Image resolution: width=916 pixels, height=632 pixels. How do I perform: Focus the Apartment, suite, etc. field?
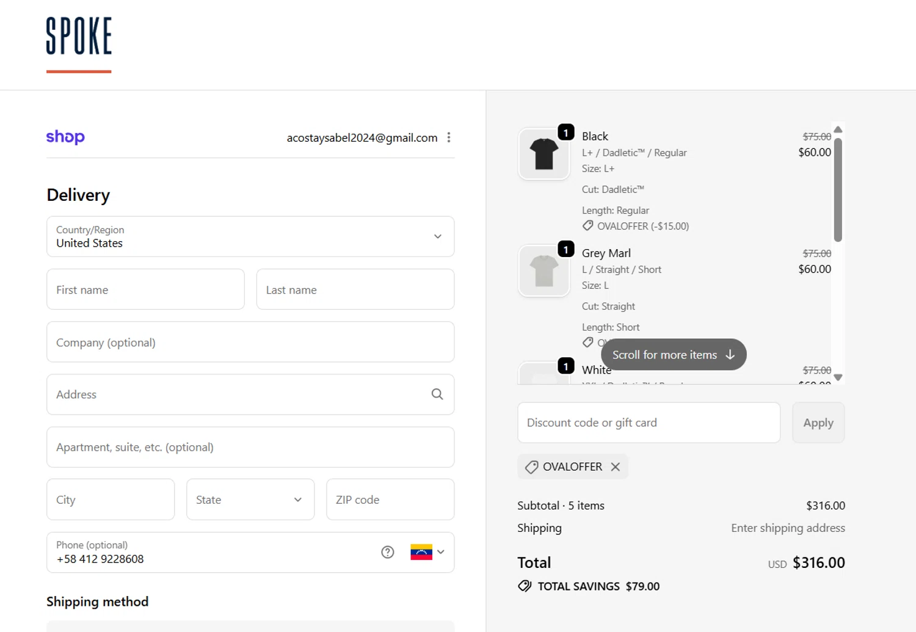coord(250,447)
